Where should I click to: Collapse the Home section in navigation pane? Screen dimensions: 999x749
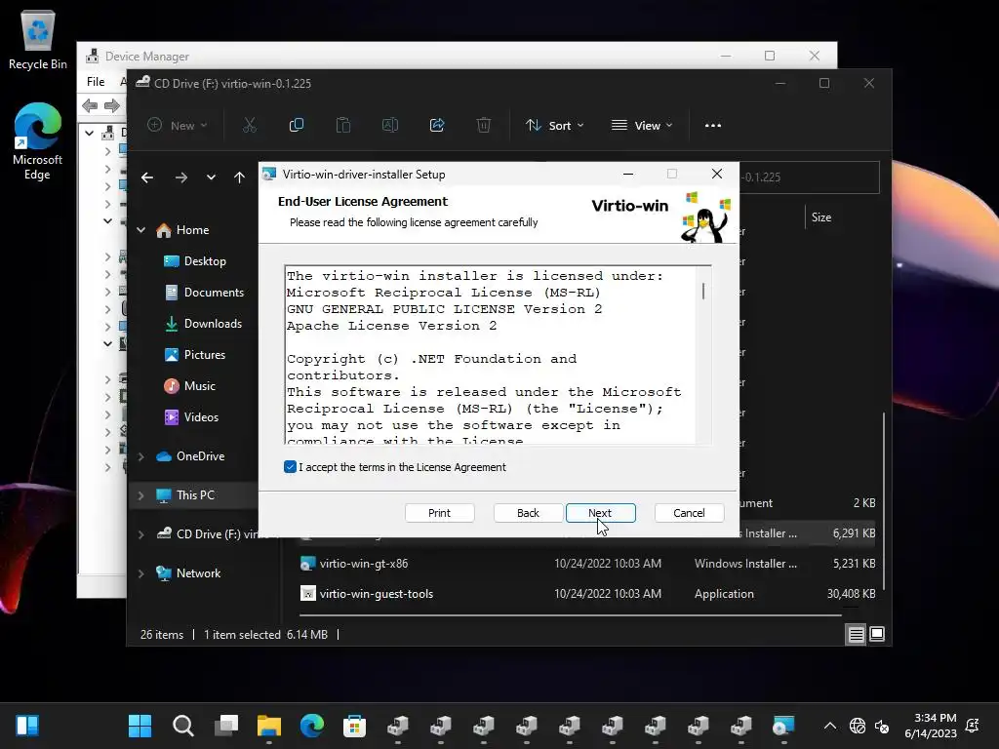[140, 230]
